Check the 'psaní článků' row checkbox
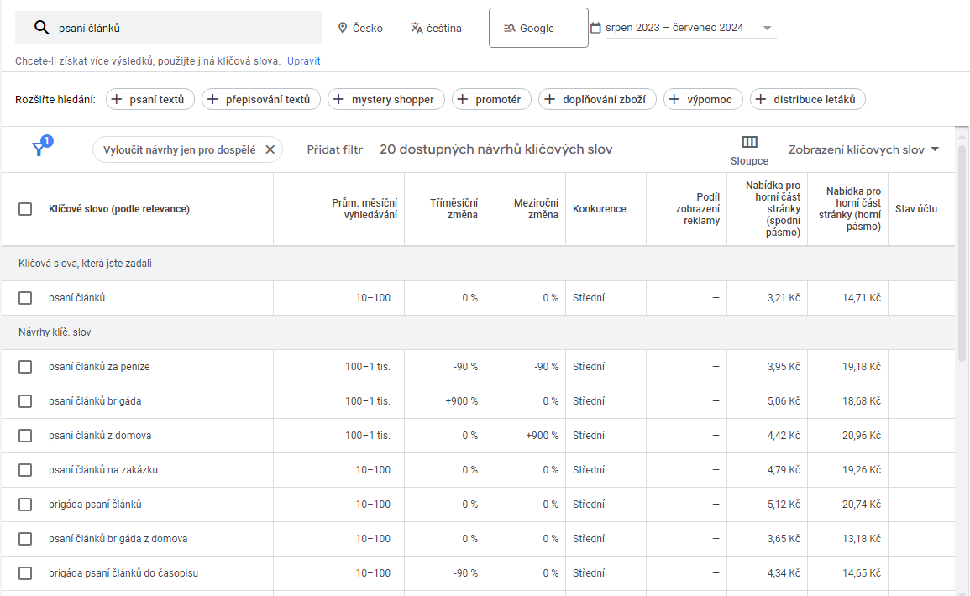970x596 pixels. 25,298
